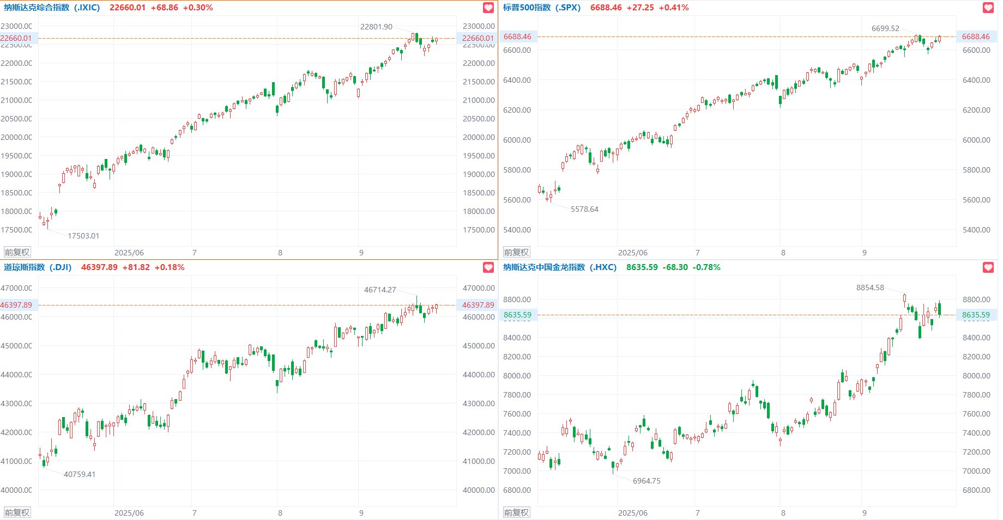Screen dimensions: 1003x520
Task: Toggle favorite heart on S&P 500 chart
Action: click(x=988, y=8)
